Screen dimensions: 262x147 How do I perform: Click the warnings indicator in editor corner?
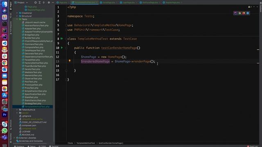(250, 7)
